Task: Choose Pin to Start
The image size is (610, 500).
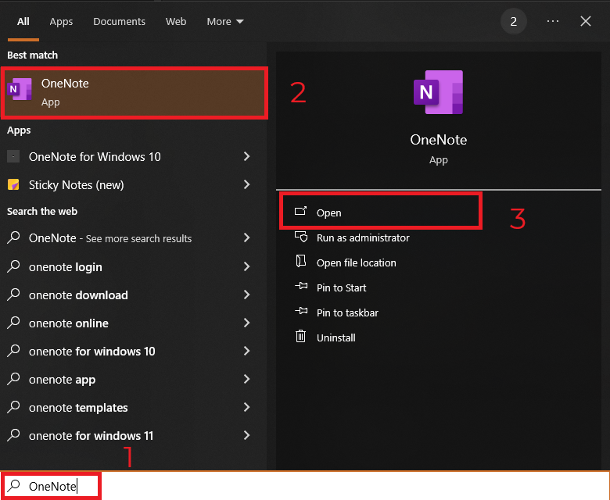Action: point(341,287)
